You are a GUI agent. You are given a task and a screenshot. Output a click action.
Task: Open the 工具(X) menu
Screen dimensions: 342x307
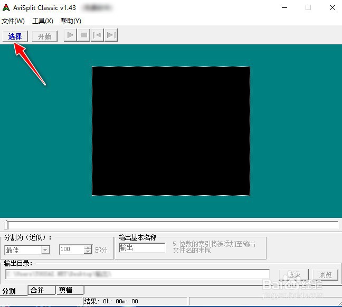point(43,21)
